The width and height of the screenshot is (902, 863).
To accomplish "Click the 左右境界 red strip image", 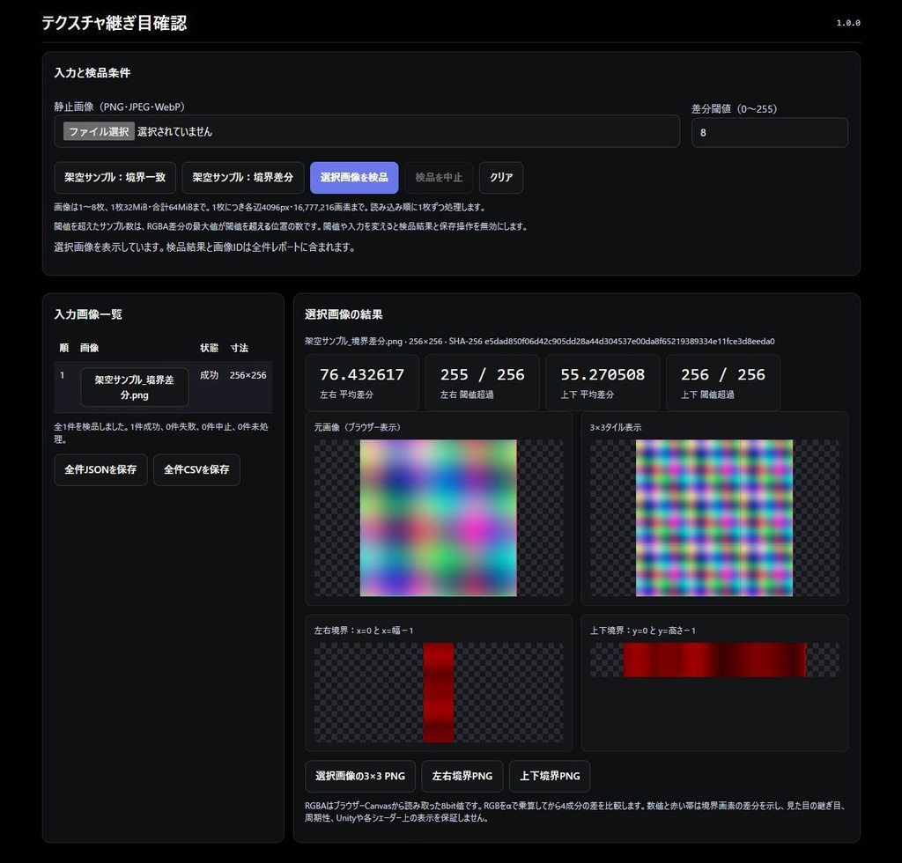I will tap(439, 693).
